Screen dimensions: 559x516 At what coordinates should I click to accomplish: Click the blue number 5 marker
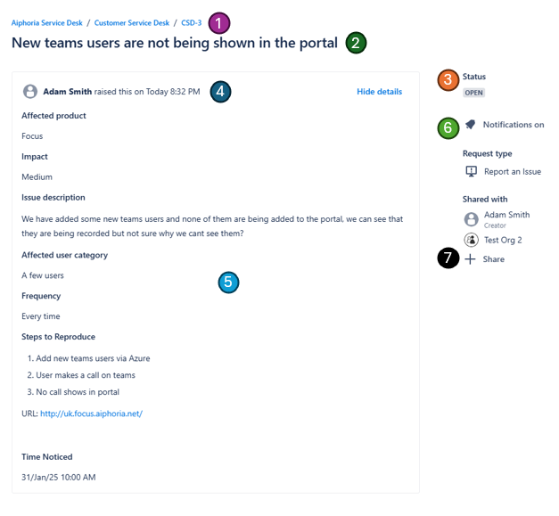[228, 283]
